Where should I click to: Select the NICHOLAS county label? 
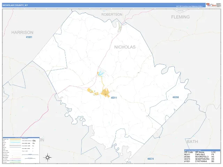point(125,47)
